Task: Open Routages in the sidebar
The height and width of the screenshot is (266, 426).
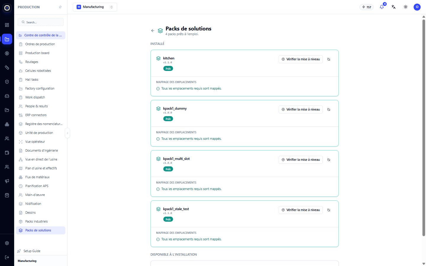Action: 41,62
